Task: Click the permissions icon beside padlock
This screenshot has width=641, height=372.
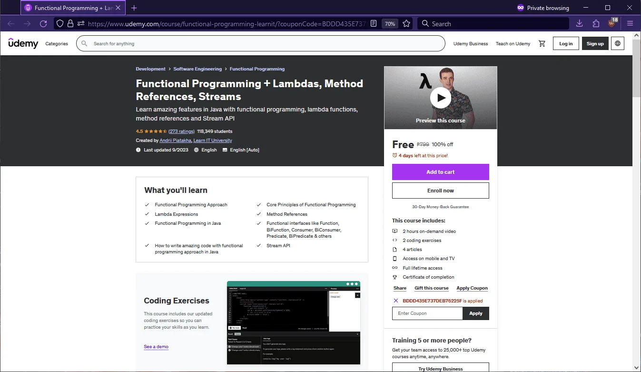Action: 80,23
